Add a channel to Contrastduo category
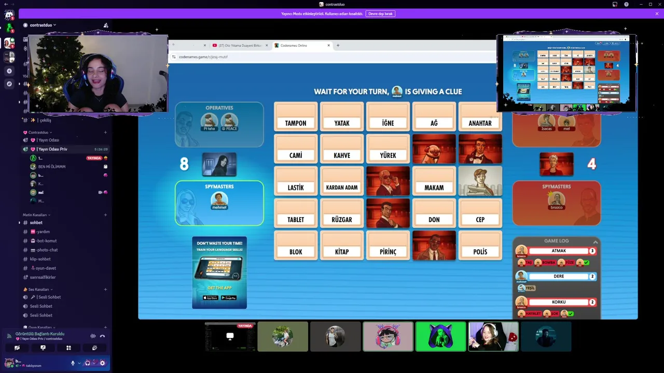The image size is (664, 373). [x=105, y=132]
